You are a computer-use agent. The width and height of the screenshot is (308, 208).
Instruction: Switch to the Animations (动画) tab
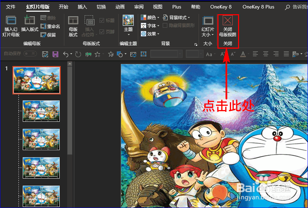coord(120,7)
